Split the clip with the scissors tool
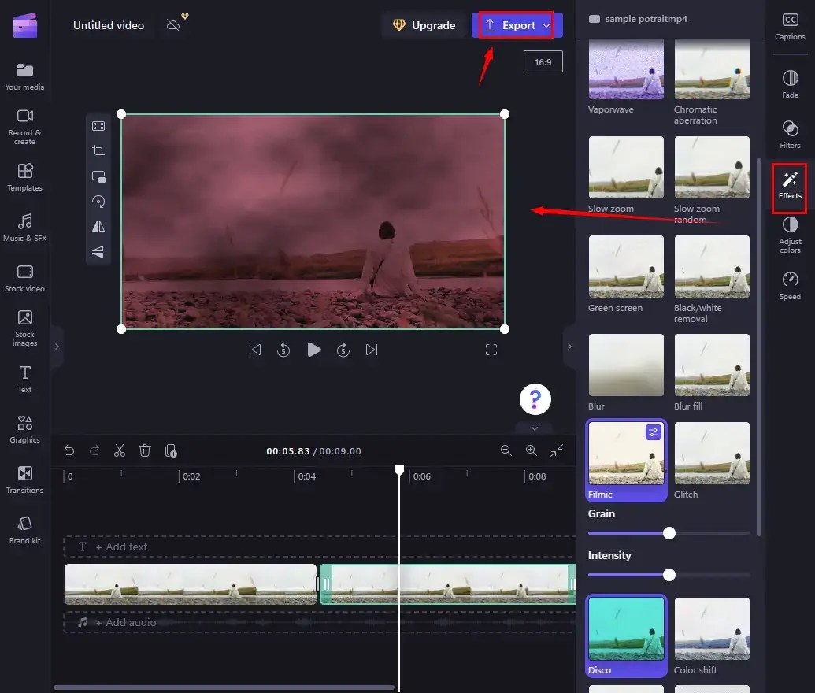This screenshot has height=693, width=815. pos(119,450)
